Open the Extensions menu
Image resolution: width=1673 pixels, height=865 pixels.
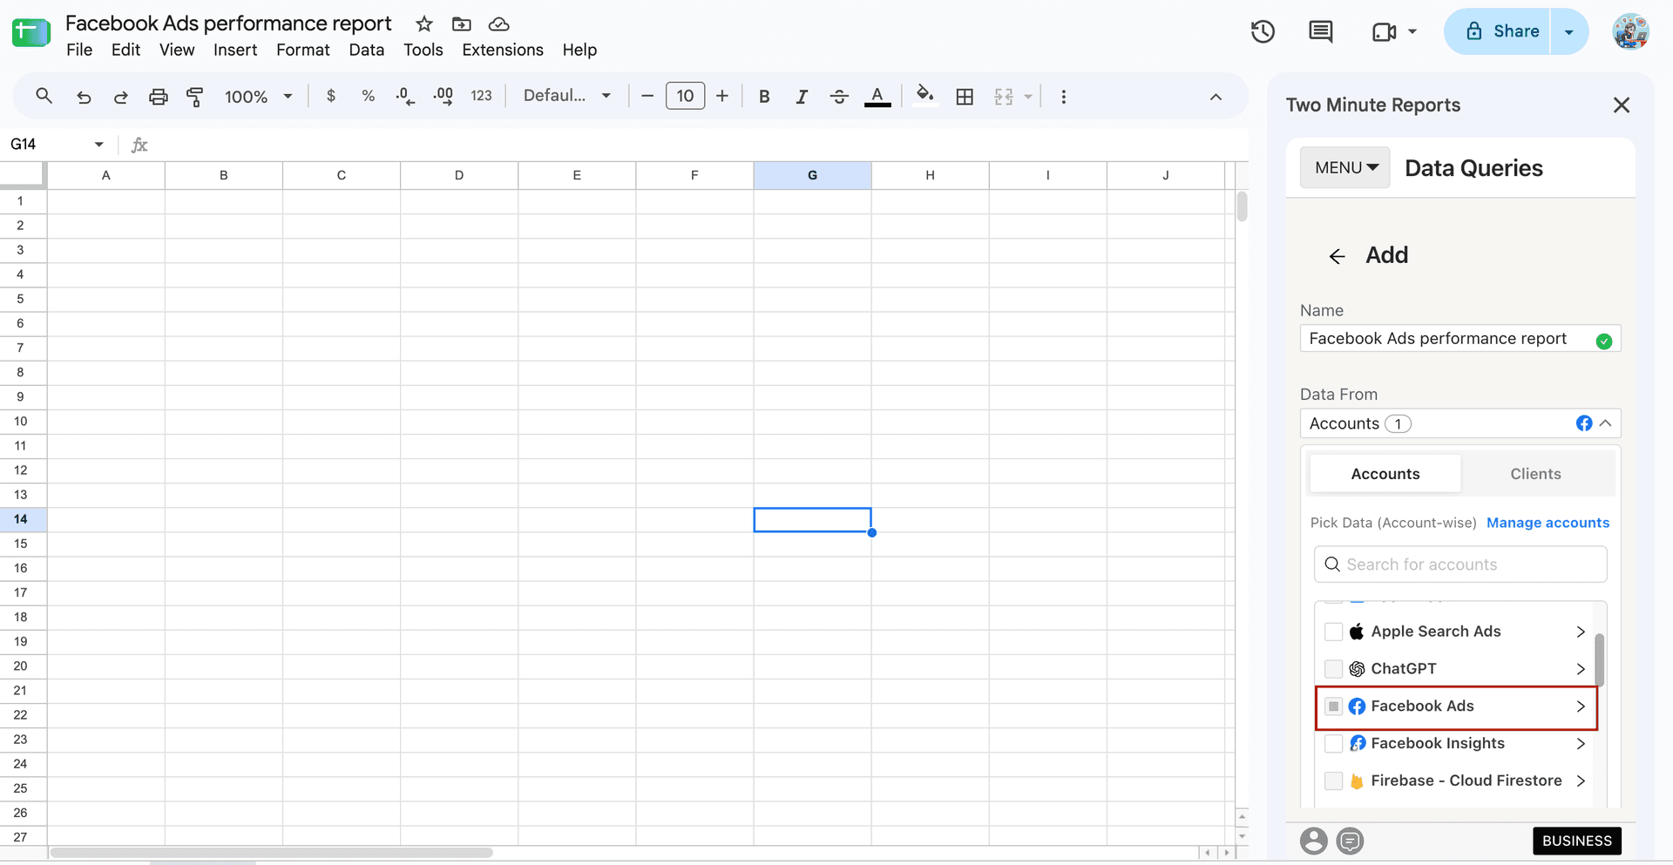(503, 51)
